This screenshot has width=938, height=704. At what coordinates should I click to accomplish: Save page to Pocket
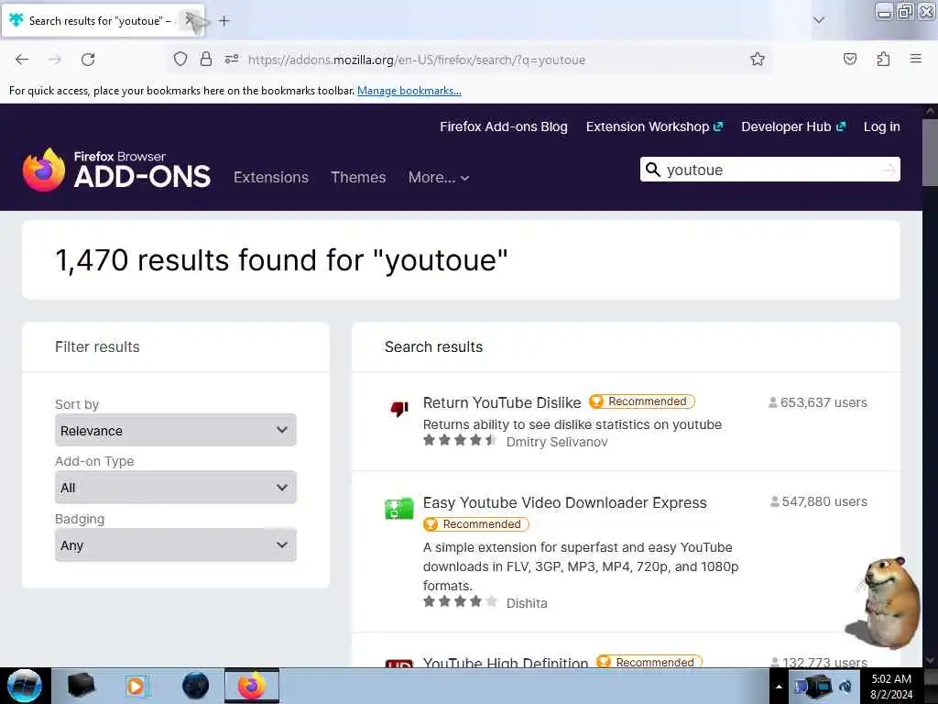(x=850, y=59)
